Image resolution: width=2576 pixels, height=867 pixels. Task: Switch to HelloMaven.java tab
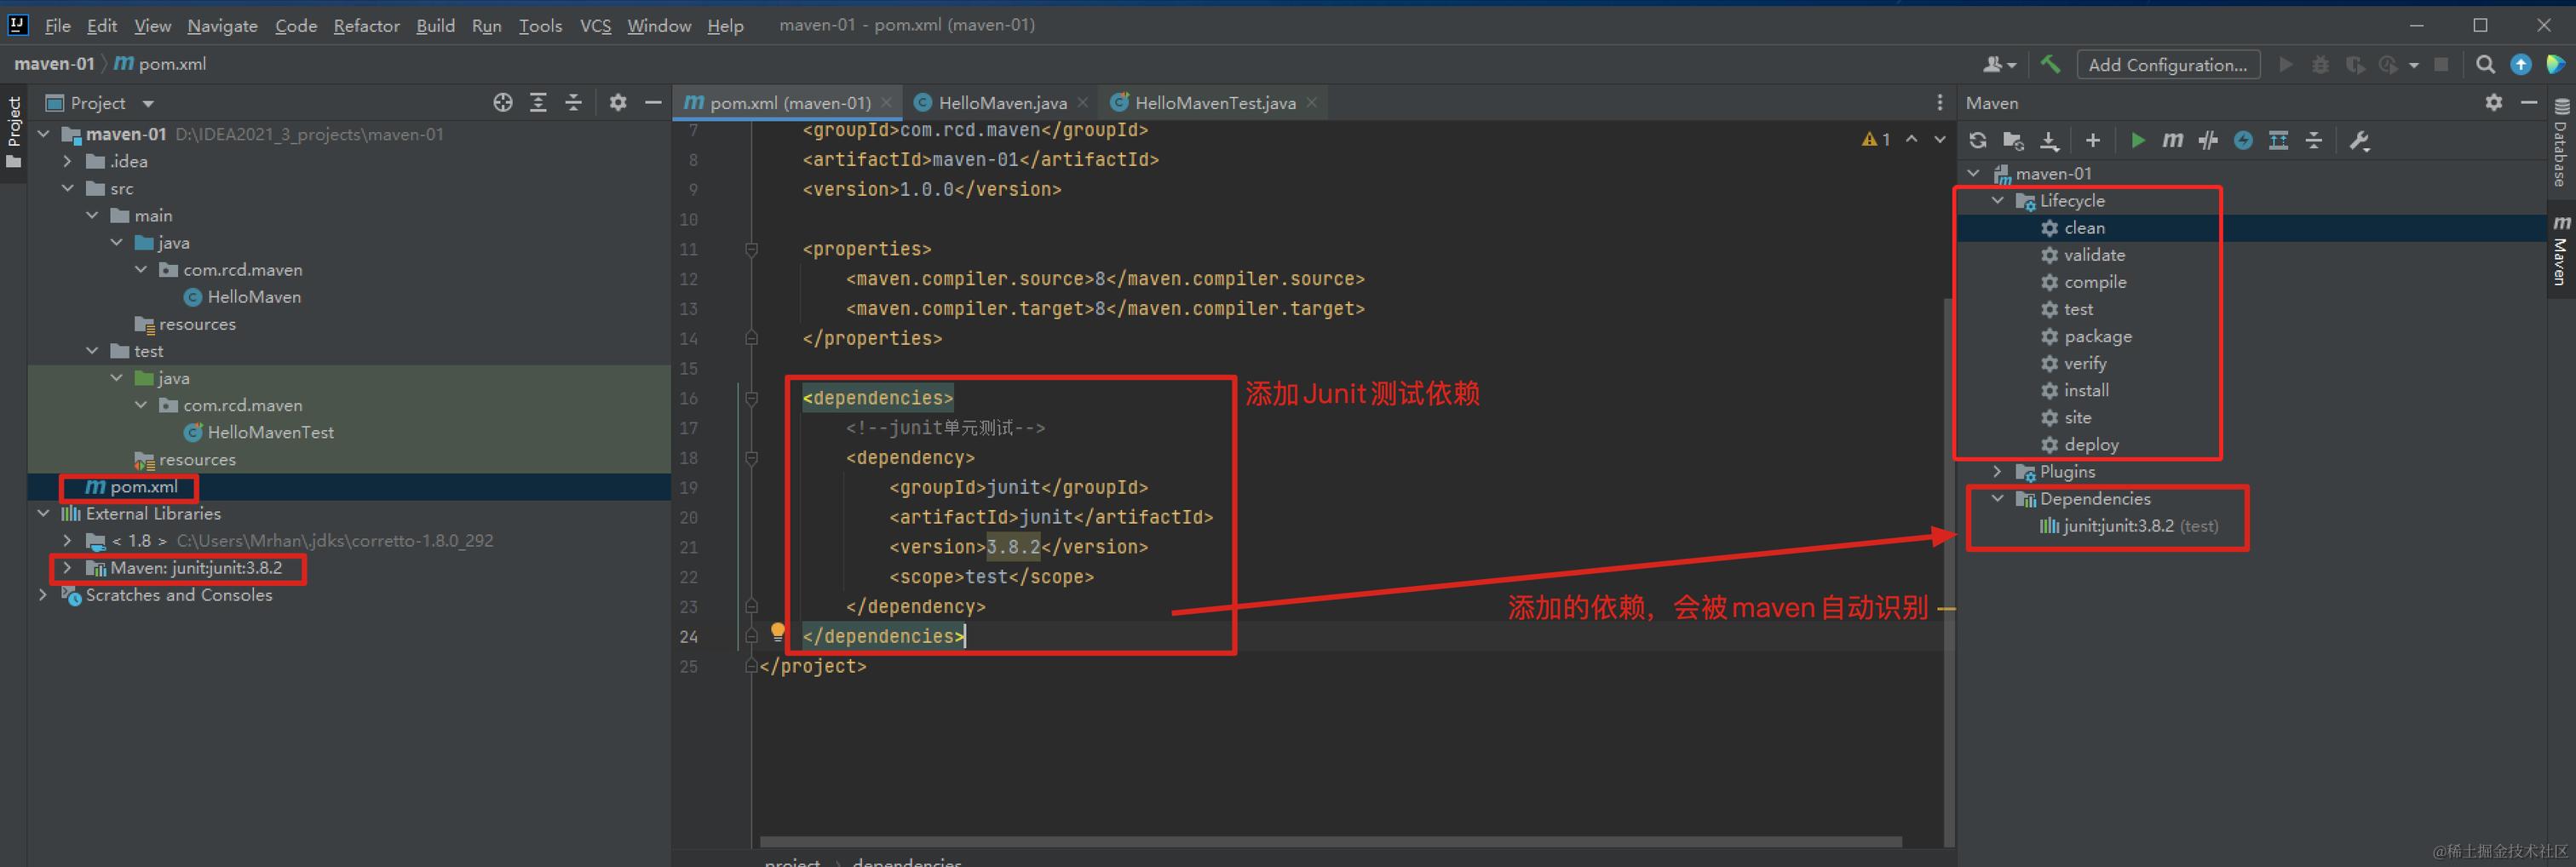(x=1001, y=103)
